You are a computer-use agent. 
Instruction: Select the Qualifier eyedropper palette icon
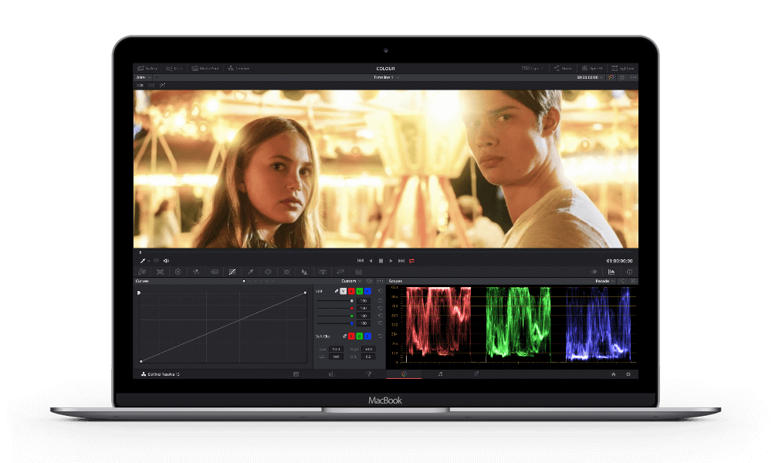click(x=250, y=272)
